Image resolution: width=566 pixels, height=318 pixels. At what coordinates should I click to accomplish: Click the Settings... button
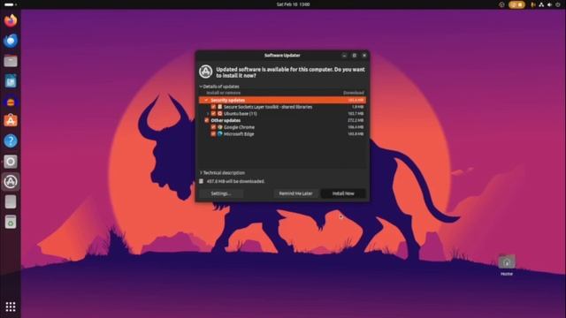[x=221, y=193]
